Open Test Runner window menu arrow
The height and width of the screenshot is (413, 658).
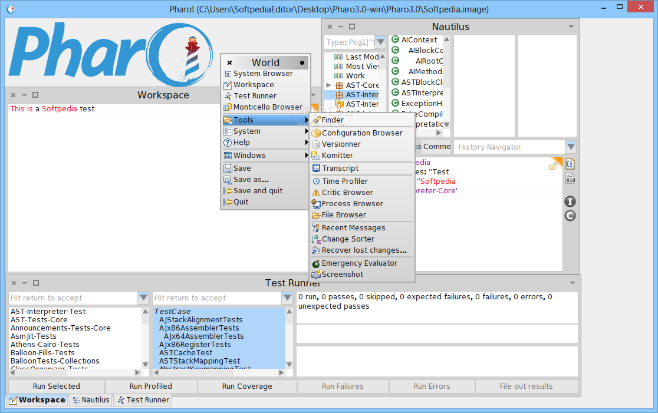coord(573,283)
